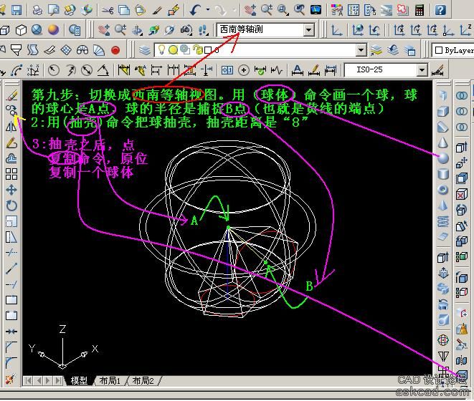Image resolution: width=474 pixels, height=401 pixels.
Task: Click the first-tab scroll arrow
Action: (x=28, y=380)
